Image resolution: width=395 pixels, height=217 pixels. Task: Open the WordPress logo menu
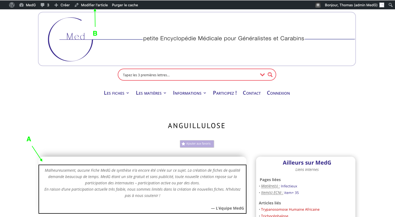tap(12, 5)
